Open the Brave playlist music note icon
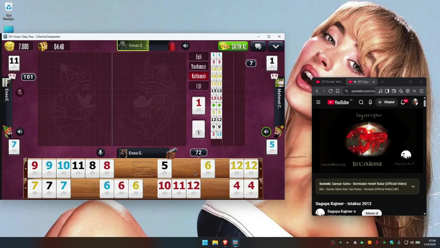 [380, 91]
